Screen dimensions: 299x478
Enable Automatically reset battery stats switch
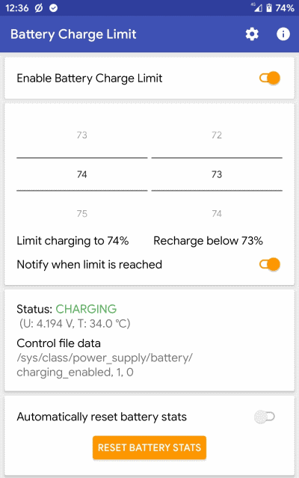[265, 417]
